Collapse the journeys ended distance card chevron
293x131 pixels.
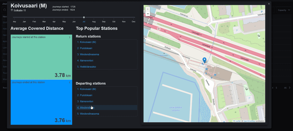tap(69, 82)
